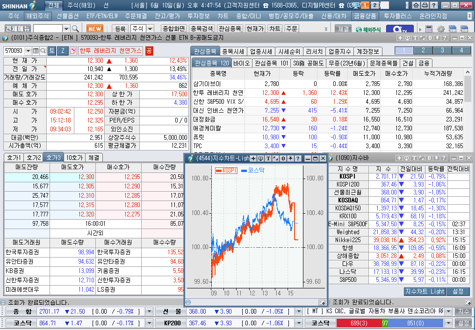Switch to virtual screen 1 in title bar
475x330 pixels.
pos(365,5)
